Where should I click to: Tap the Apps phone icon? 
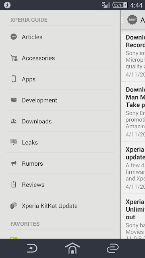click(x=14, y=79)
